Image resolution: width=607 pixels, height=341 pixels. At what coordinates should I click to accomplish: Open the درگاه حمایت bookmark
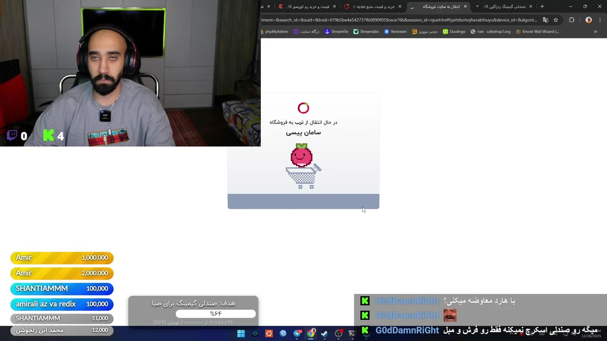coord(307,32)
